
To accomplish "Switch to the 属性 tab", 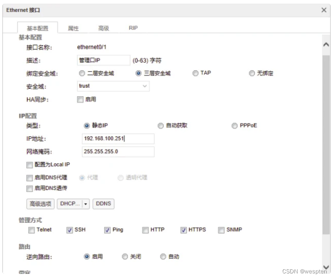I will tap(73, 28).
